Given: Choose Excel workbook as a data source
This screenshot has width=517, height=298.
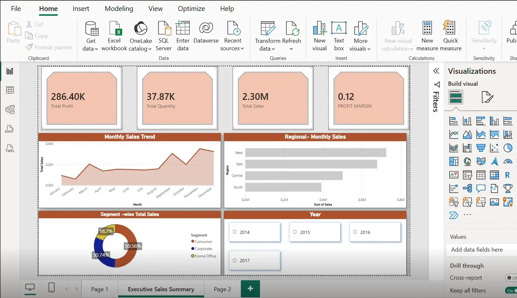Looking at the screenshot, I should pos(114,35).
